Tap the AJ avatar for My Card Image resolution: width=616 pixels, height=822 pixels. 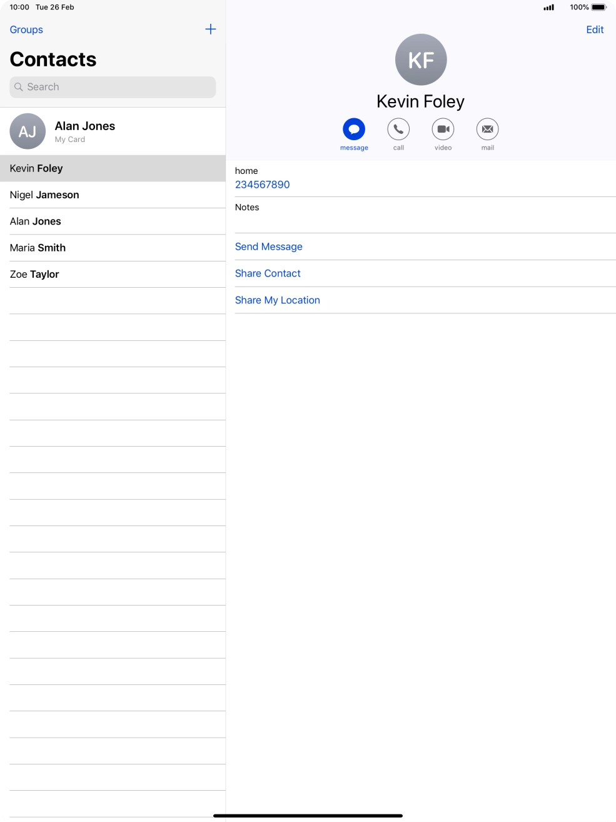pyautogui.click(x=28, y=131)
